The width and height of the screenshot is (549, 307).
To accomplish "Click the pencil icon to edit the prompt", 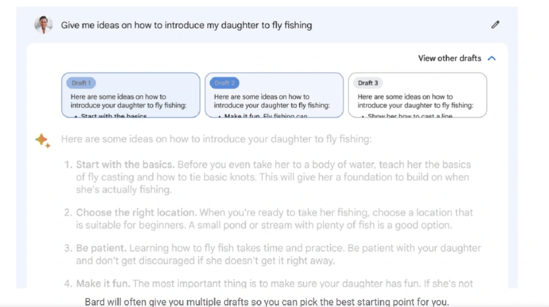I will tap(495, 25).
